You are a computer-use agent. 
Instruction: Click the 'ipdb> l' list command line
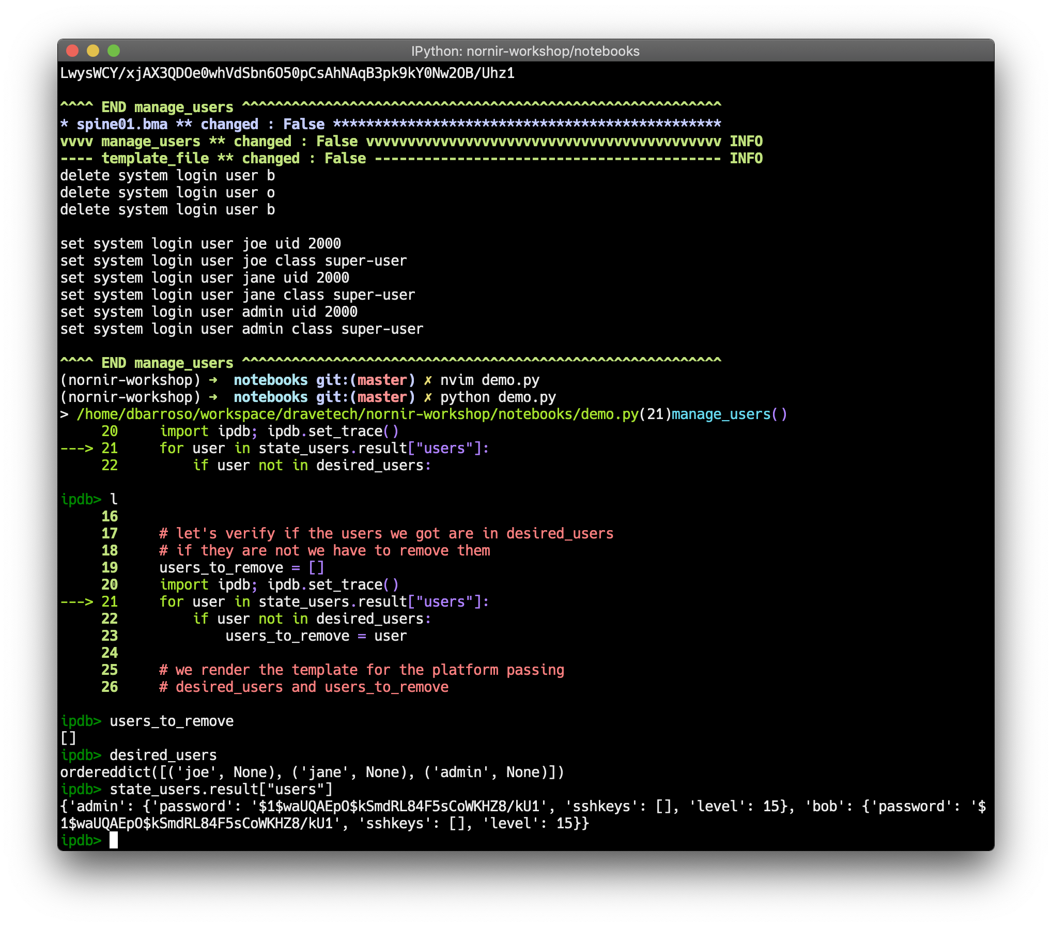click(89, 500)
